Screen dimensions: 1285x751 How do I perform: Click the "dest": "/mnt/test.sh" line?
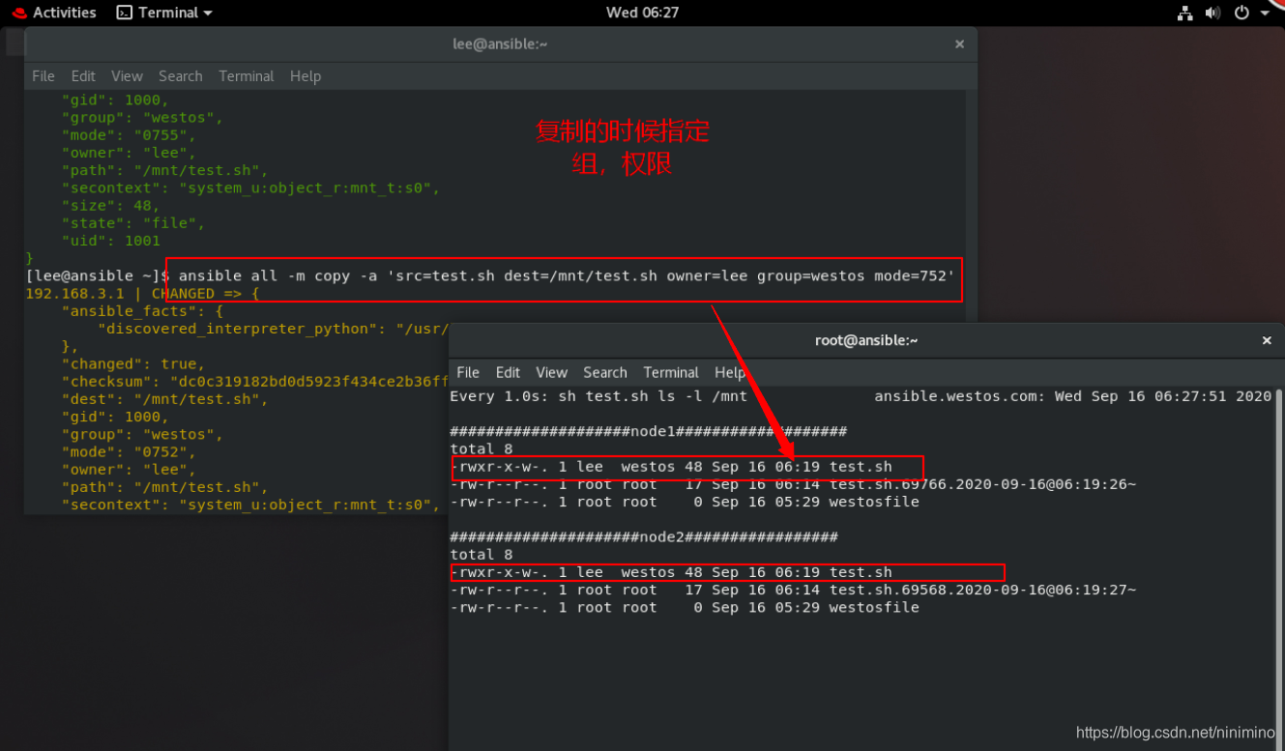tap(164, 398)
